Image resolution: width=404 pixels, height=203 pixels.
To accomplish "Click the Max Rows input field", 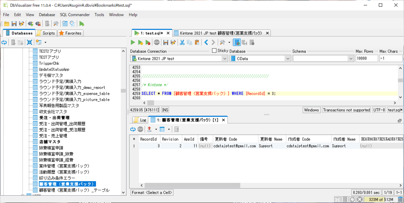I will click(x=366, y=59).
